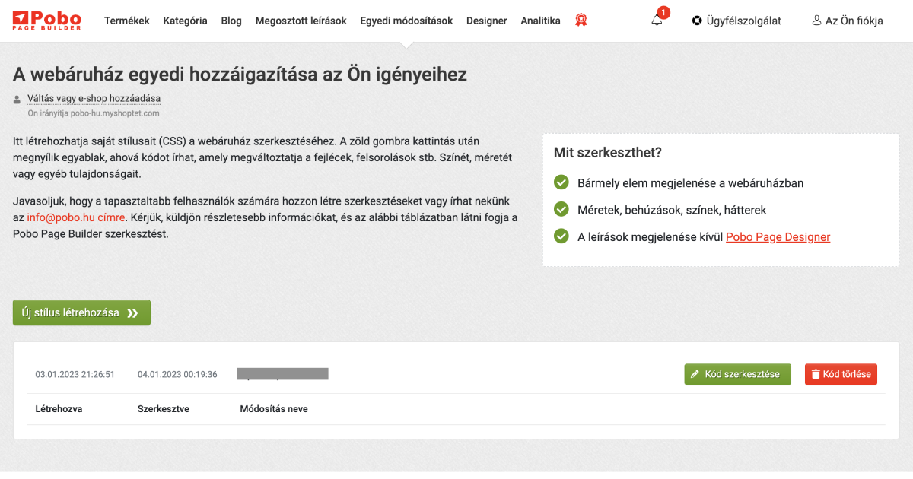Click creation date 03.01.2023 21:26:51
This screenshot has height=479, width=913.
(x=75, y=374)
